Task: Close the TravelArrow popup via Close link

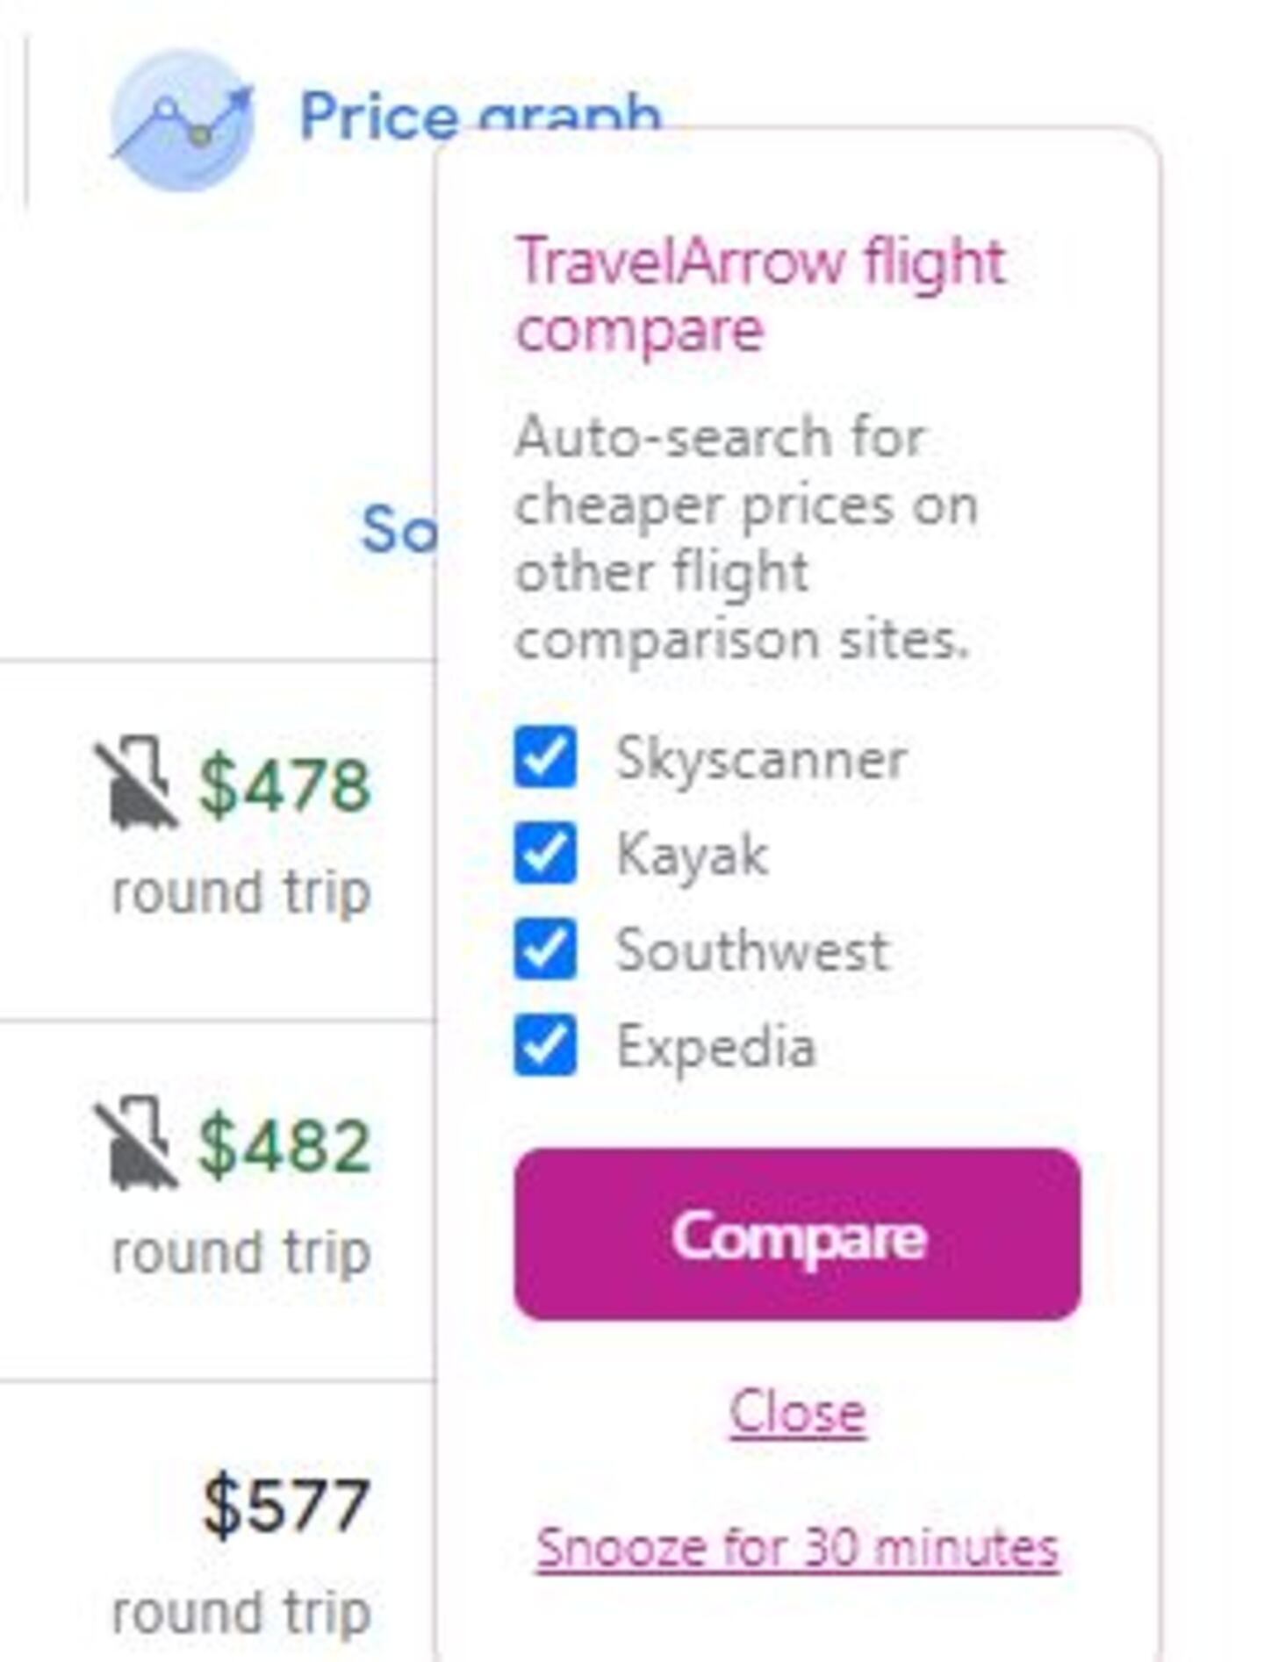Action: pyautogui.click(x=797, y=1412)
